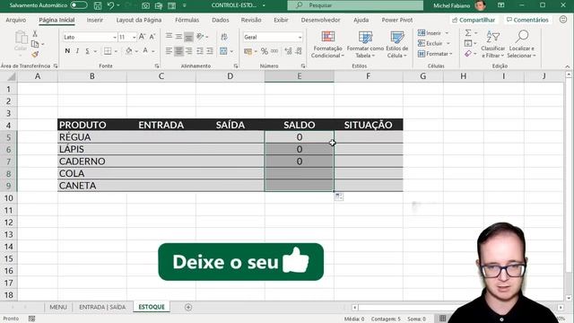574x323 pixels.
Task: Open Estilos de Célula gallery
Action: 396,44
